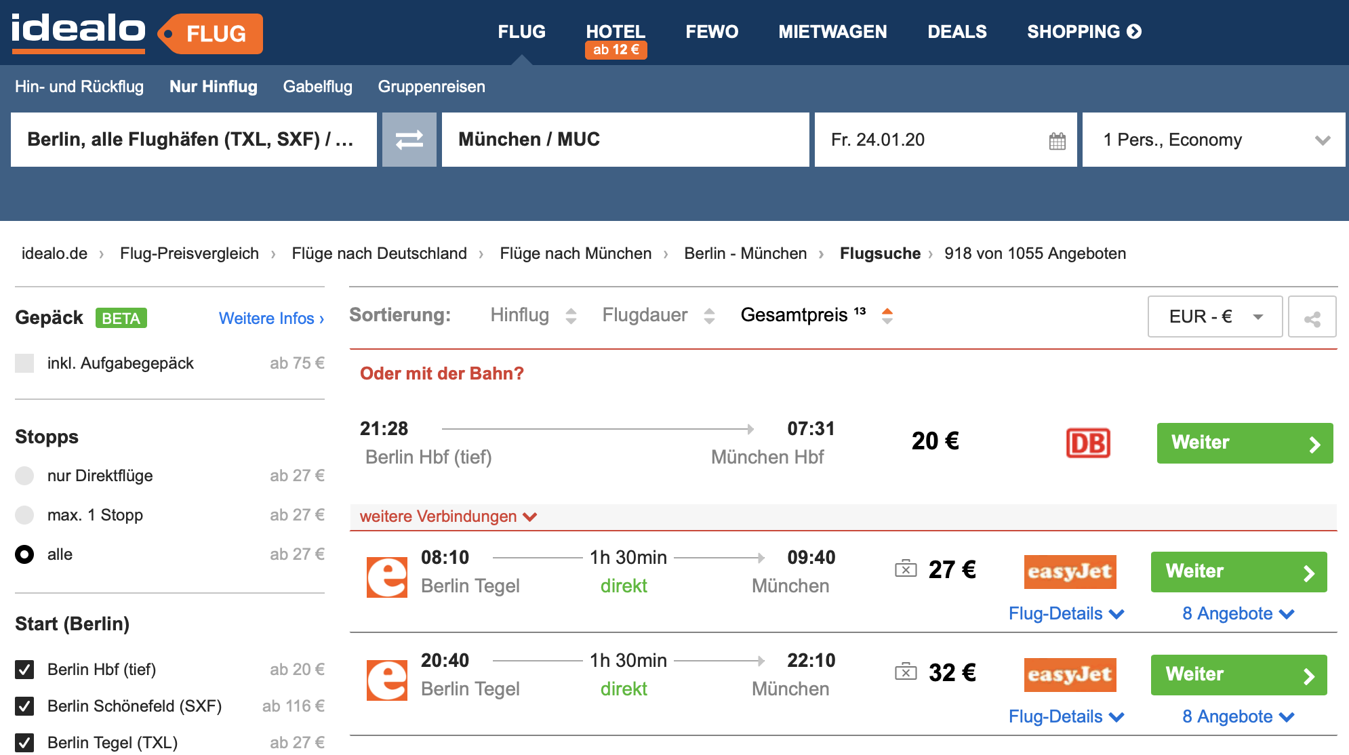The width and height of the screenshot is (1349, 755).
Task: Expand 'weitere Verbindungen' section
Action: (447, 516)
